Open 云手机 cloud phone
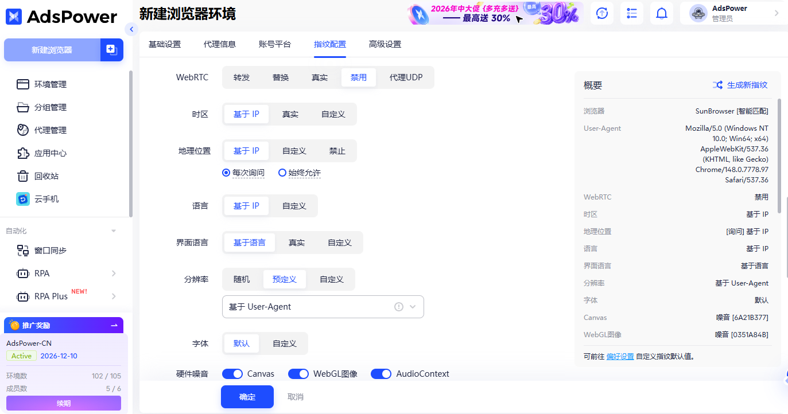Image resolution: width=788 pixels, height=414 pixels. (x=46, y=199)
